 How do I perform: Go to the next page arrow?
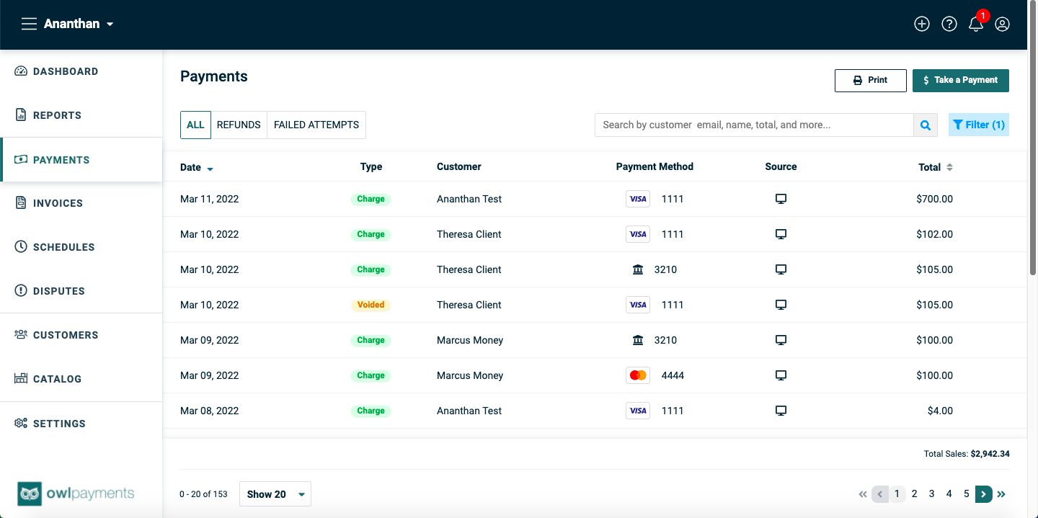(x=984, y=494)
